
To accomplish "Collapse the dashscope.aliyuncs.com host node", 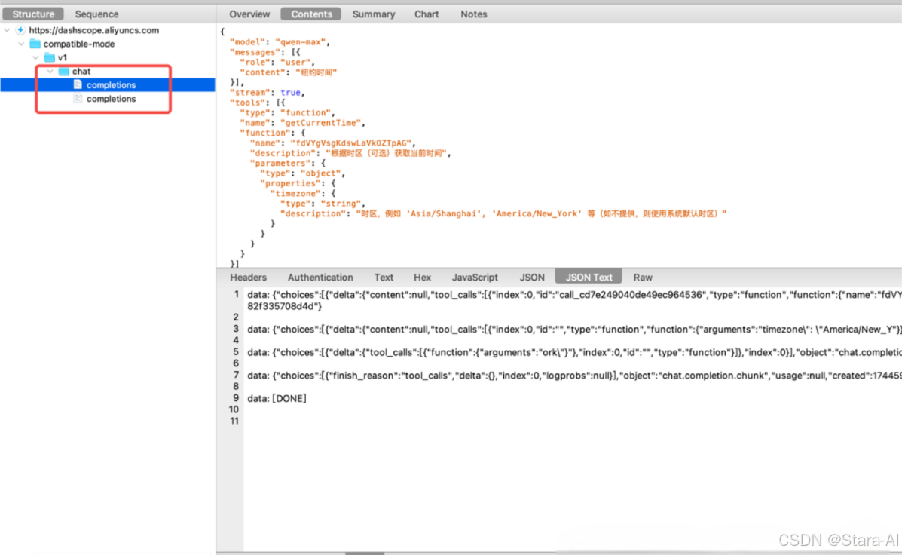I will coord(7,30).
